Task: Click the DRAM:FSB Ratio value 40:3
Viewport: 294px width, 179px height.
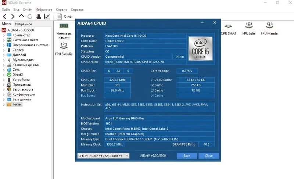Action: tap(206, 144)
